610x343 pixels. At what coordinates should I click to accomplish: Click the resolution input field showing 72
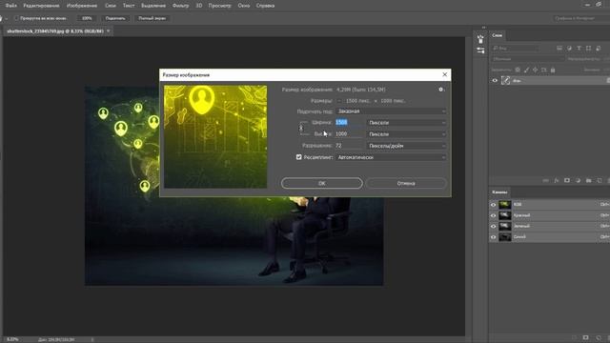(350, 146)
